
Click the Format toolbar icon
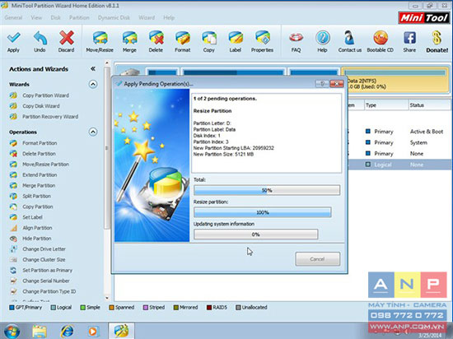pos(183,38)
